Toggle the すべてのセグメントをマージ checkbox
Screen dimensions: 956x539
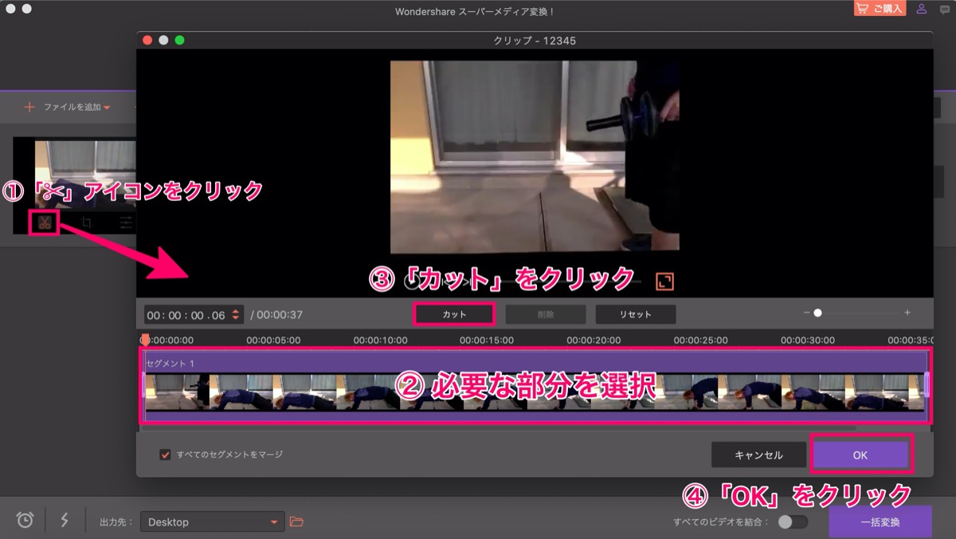[166, 454]
